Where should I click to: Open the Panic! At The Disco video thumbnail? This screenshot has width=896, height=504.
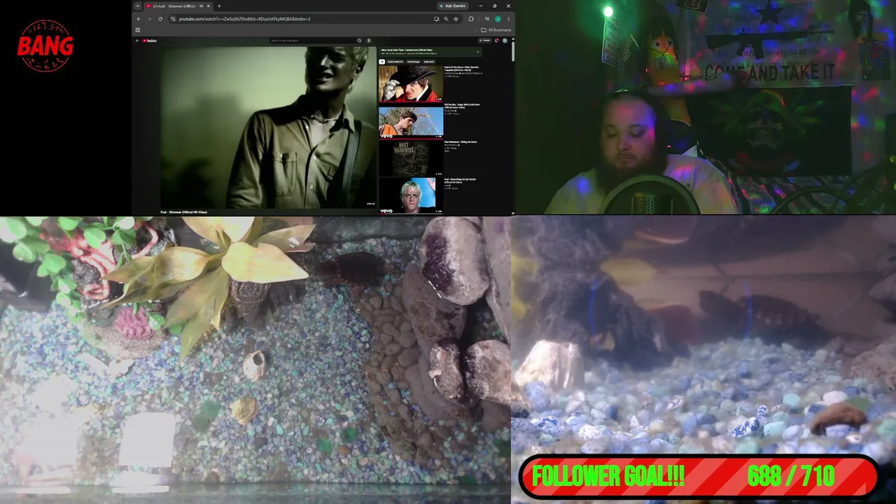(x=410, y=84)
